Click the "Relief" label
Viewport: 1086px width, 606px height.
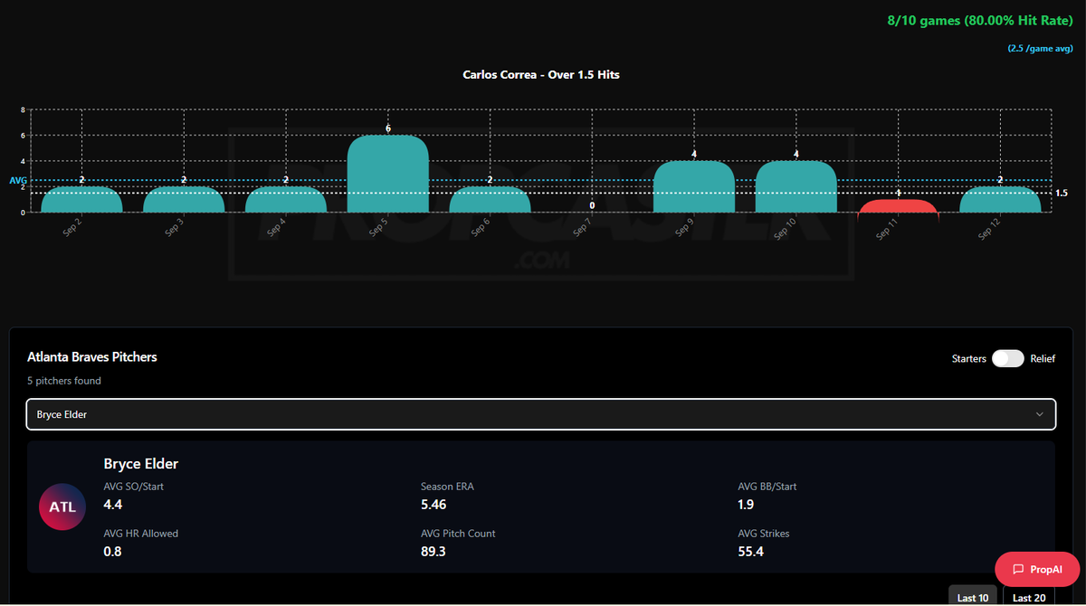tap(1043, 359)
